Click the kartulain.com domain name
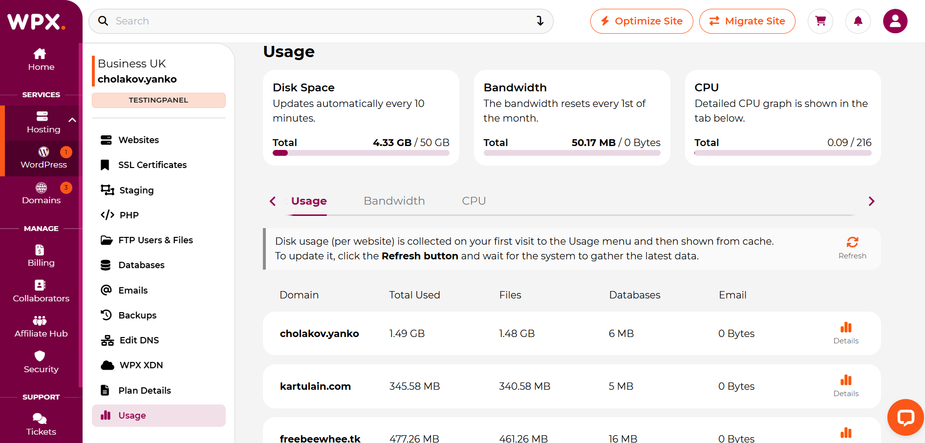This screenshot has height=443, width=925. point(315,386)
